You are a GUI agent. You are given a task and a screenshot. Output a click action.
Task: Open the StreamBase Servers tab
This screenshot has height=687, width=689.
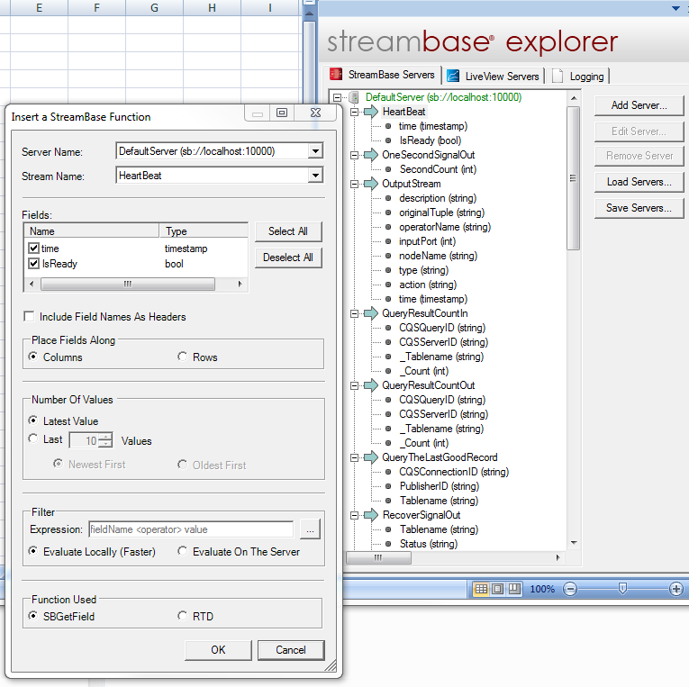click(382, 75)
